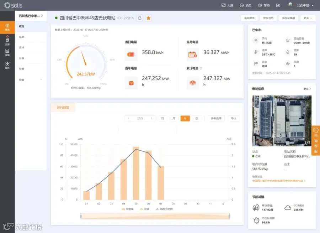Open the account dropdown arrow in header

point(313,6)
